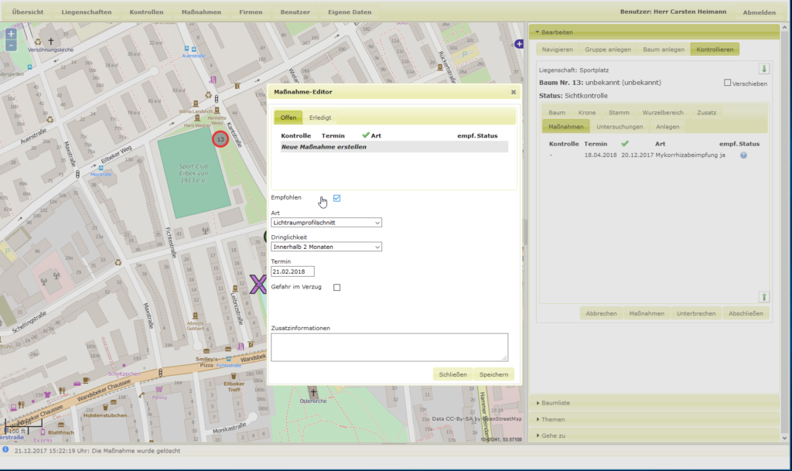Image resolution: width=792 pixels, height=471 pixels.
Task: Open the Art dropdown showing Lichtraumprofilschnitt
Action: (x=326, y=223)
